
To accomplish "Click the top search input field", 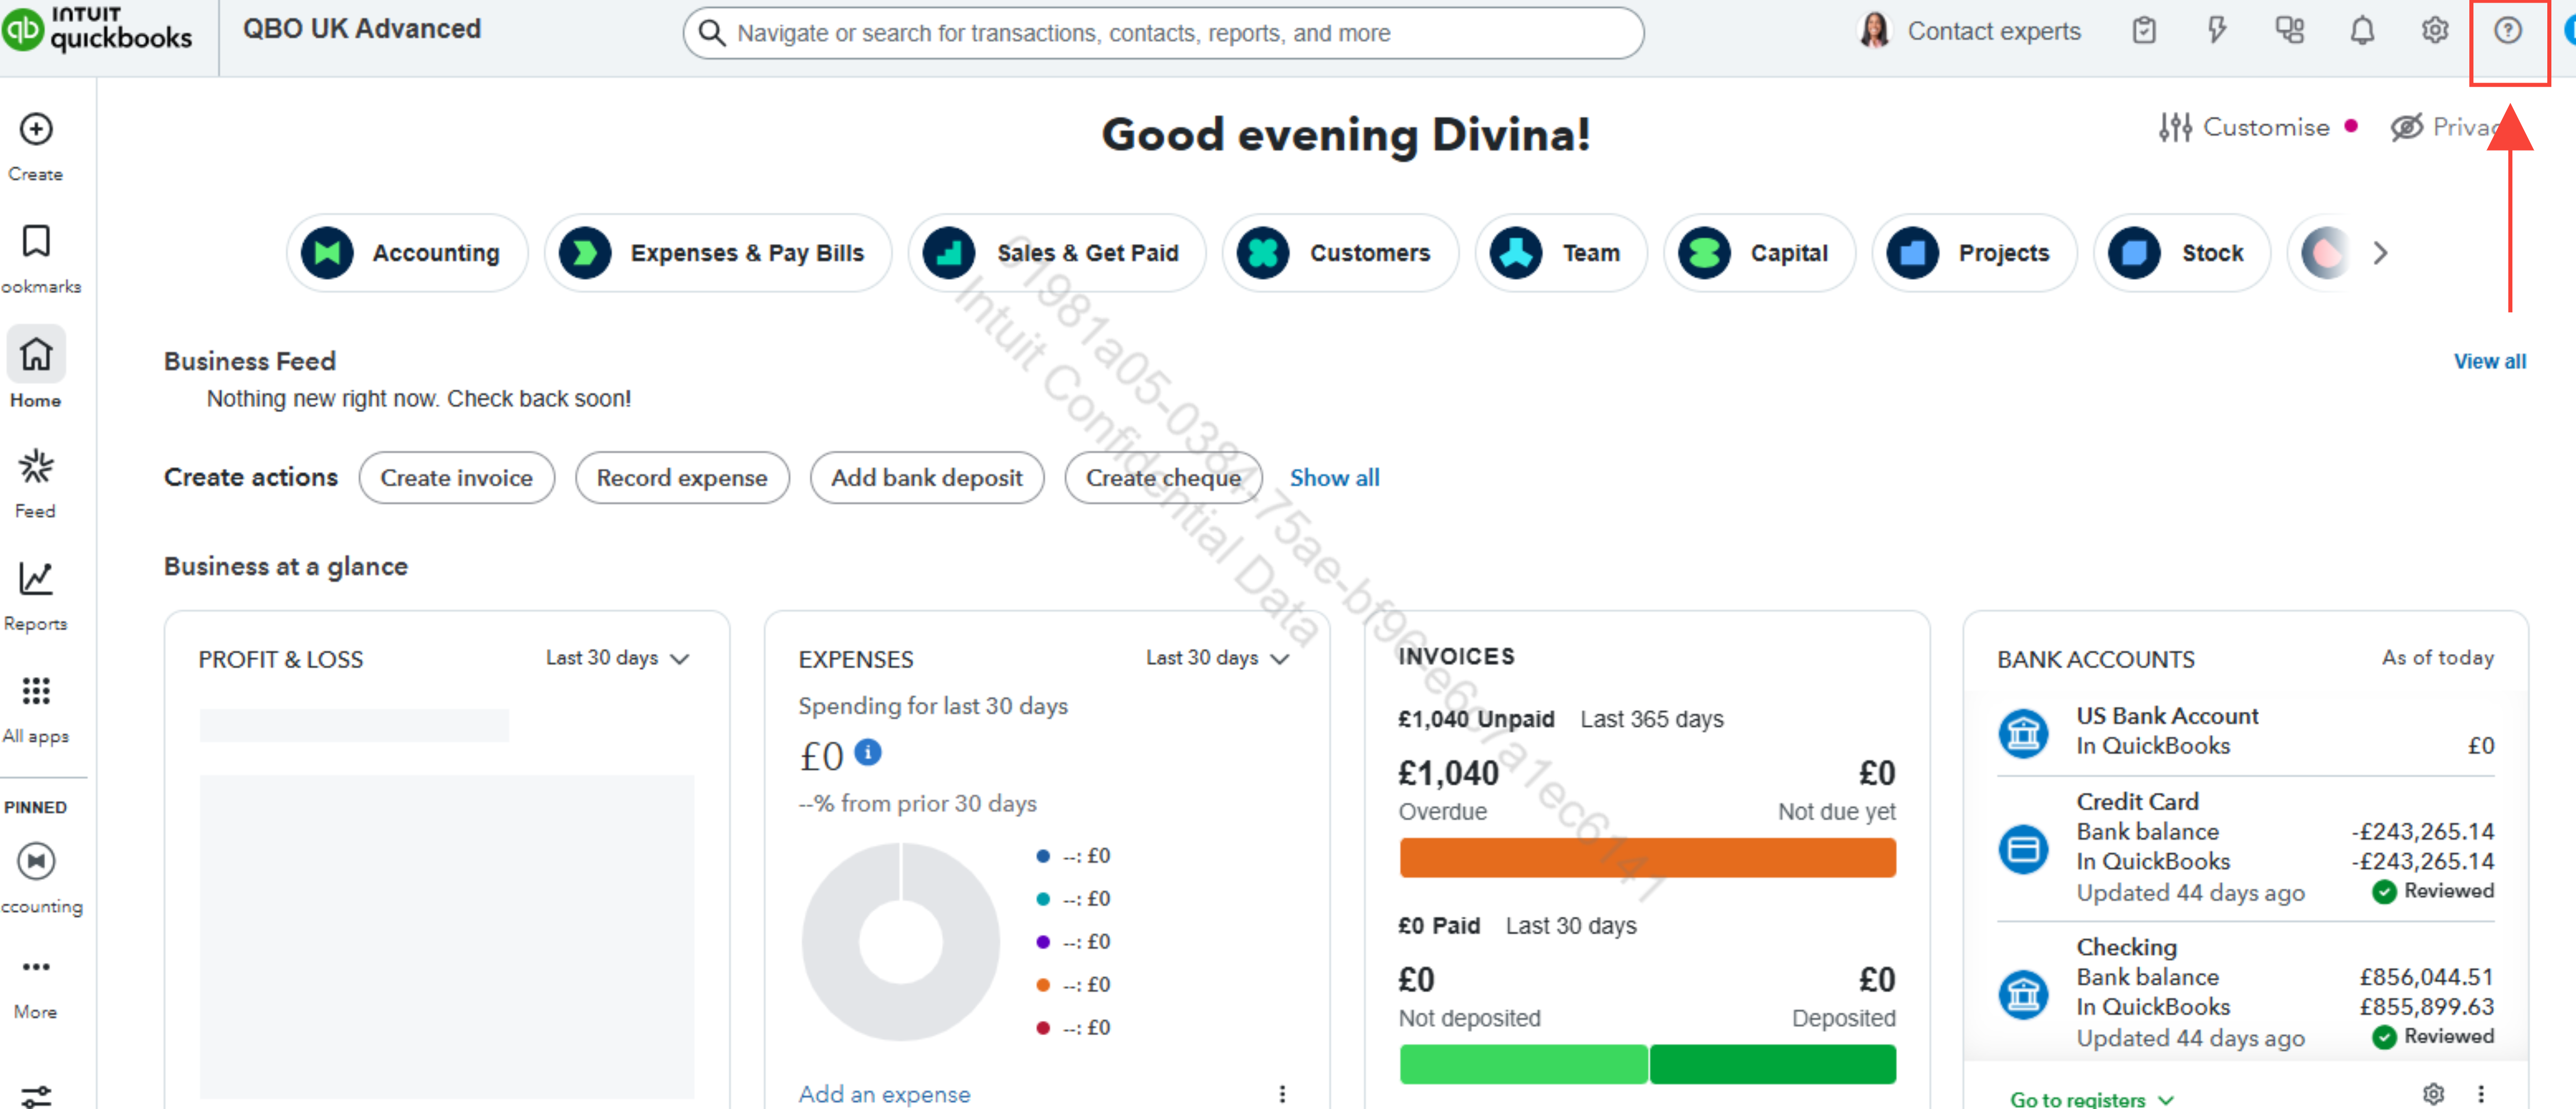I will tap(1163, 33).
